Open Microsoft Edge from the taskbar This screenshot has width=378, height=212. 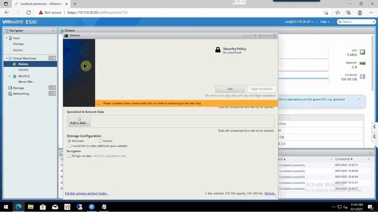tap(18, 207)
